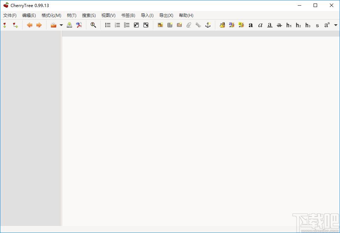Image resolution: width=340 pixels, height=233 pixels.
Task: Unindent paragraph with left-arrow icon
Action: pyautogui.click(x=146, y=25)
